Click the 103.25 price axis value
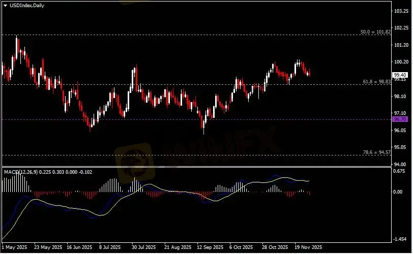 click(401, 11)
